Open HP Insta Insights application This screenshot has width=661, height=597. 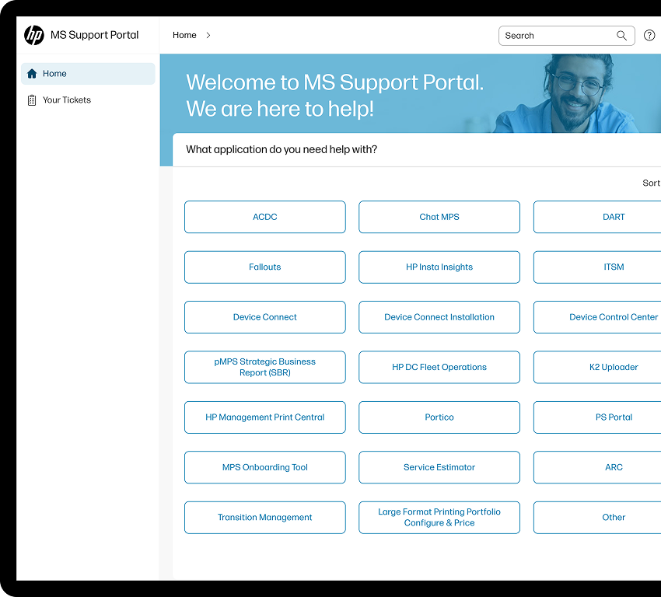pos(439,267)
